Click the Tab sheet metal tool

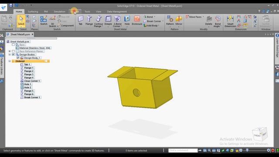80,20
